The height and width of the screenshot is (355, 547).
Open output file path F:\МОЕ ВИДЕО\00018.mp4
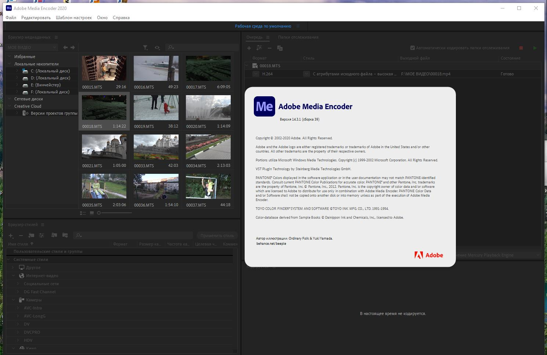[426, 74]
